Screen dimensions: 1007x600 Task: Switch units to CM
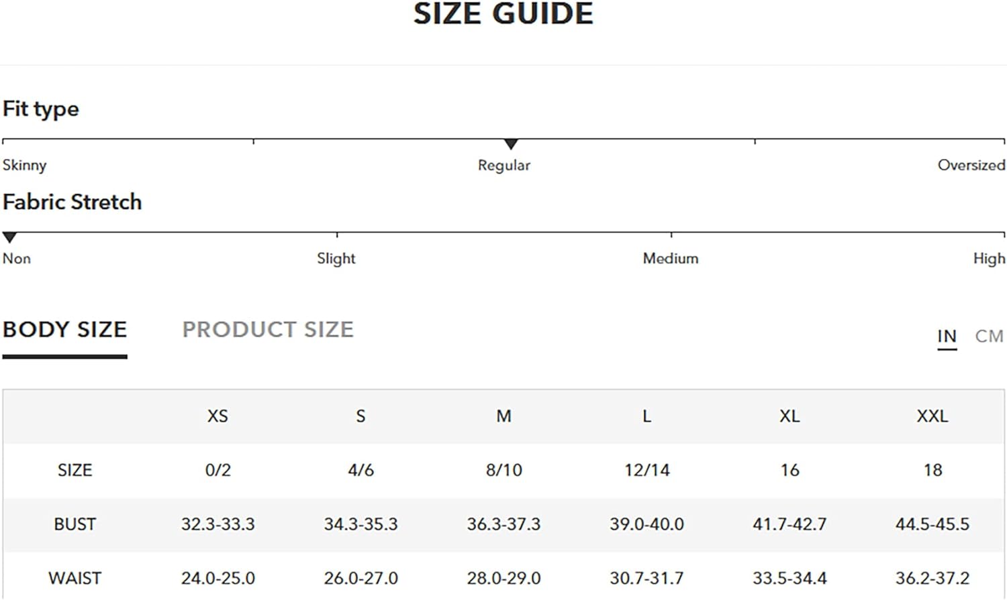989,336
